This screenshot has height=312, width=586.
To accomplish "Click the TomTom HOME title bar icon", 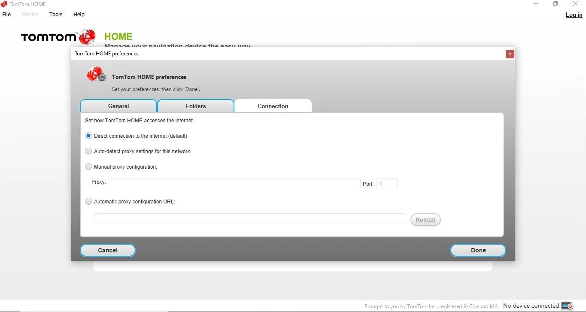I will click(x=4, y=4).
